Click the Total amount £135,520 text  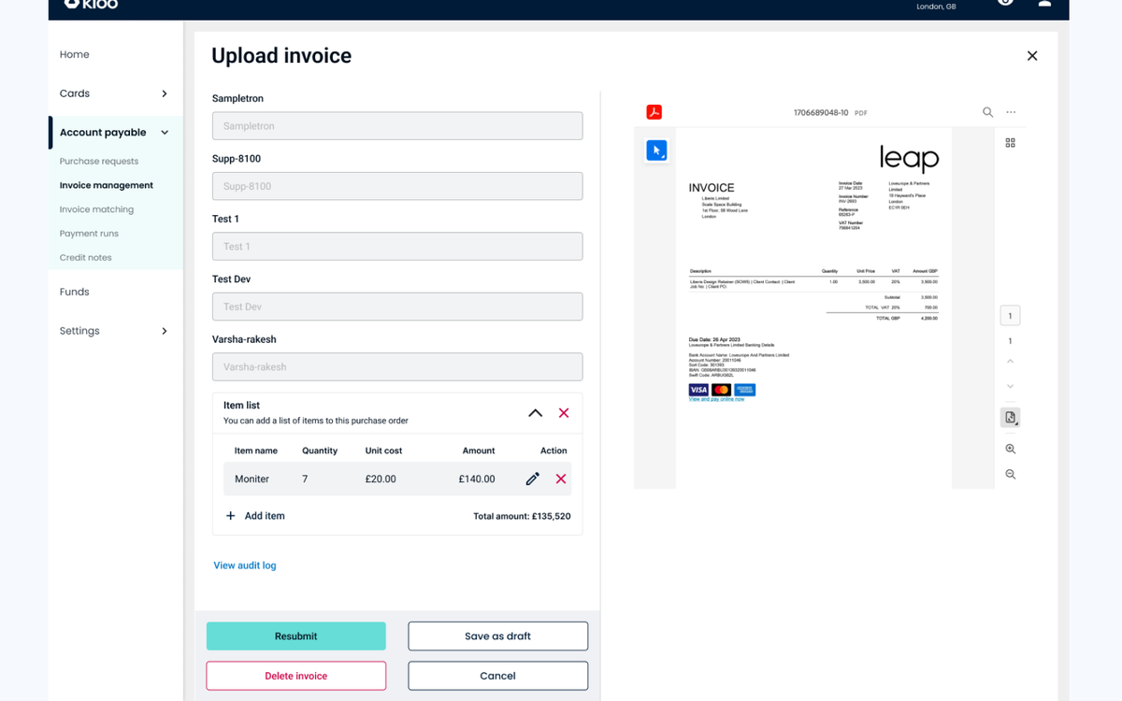[522, 516]
